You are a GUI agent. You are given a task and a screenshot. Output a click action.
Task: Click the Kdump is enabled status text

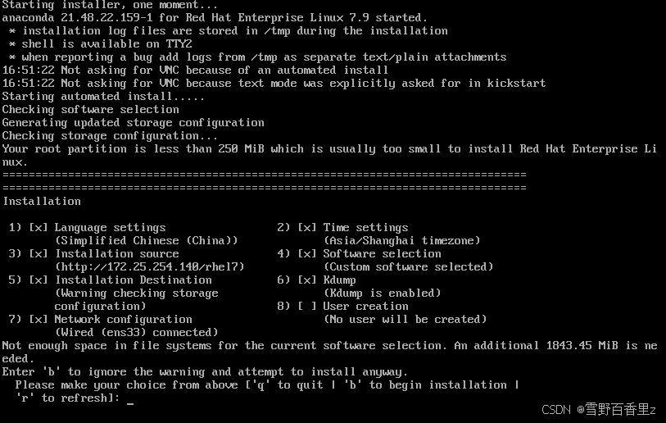(383, 293)
